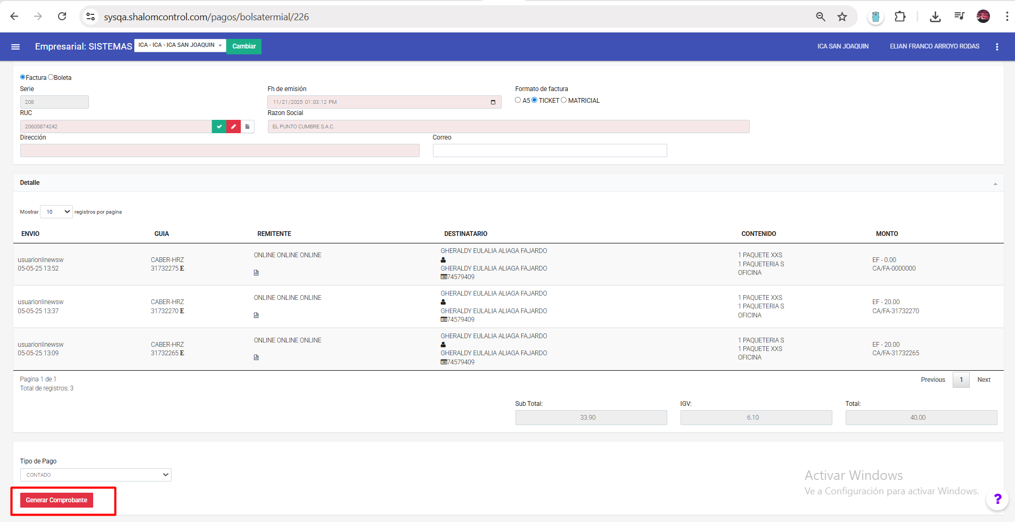Bookmark this page with the star icon
1015x522 pixels.
click(842, 17)
